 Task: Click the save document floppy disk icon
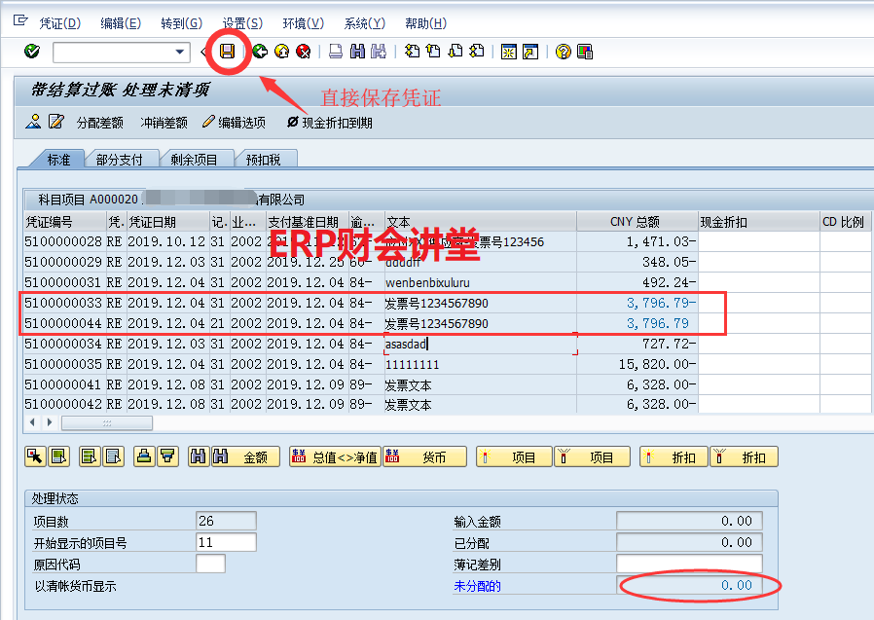pyautogui.click(x=227, y=52)
